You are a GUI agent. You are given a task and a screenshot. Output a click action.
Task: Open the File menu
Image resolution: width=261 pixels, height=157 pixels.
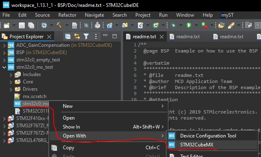[x=6, y=15]
